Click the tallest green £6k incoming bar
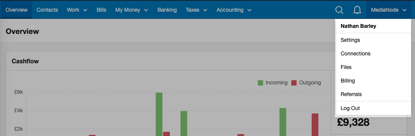This screenshot has width=415, height=136. (x=159, y=115)
